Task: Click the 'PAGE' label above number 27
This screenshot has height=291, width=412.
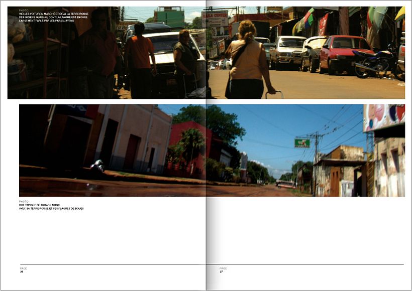Action: (223, 268)
